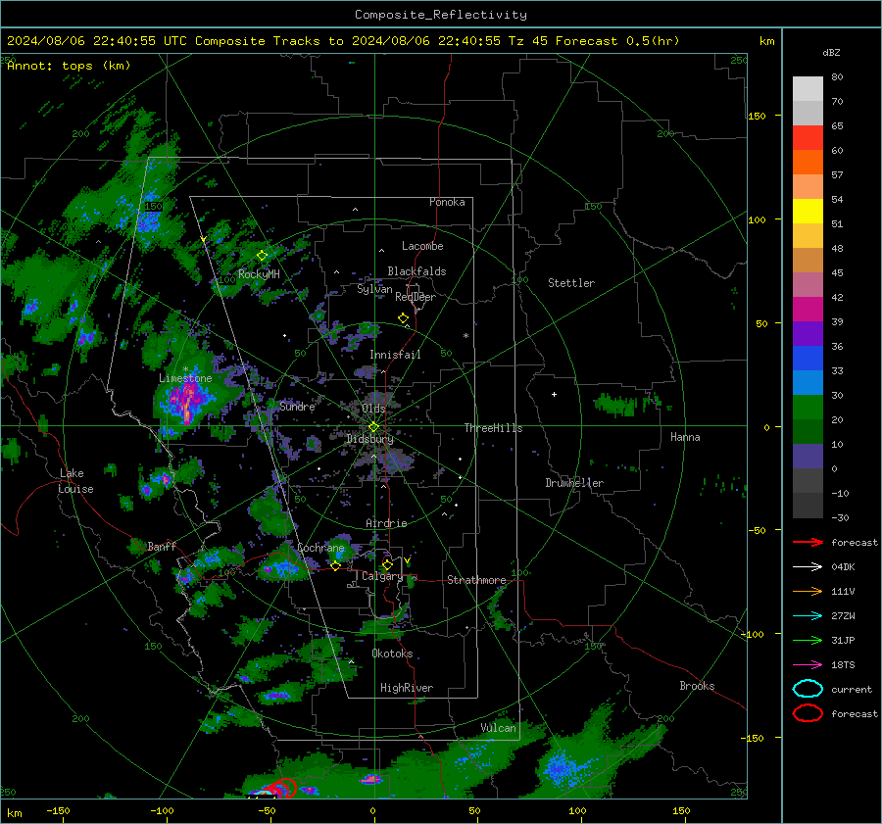Click the Vulcan label
The height and width of the screenshot is (824, 882).
click(499, 728)
